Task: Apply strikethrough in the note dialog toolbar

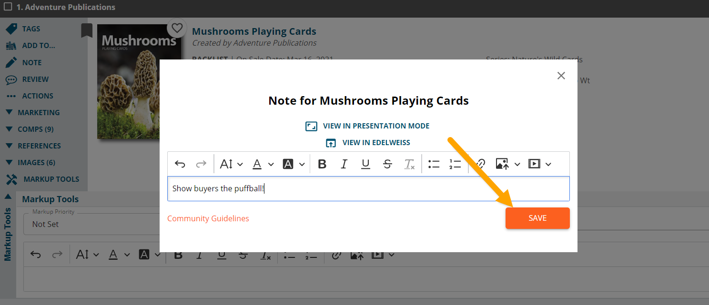Action: click(387, 164)
